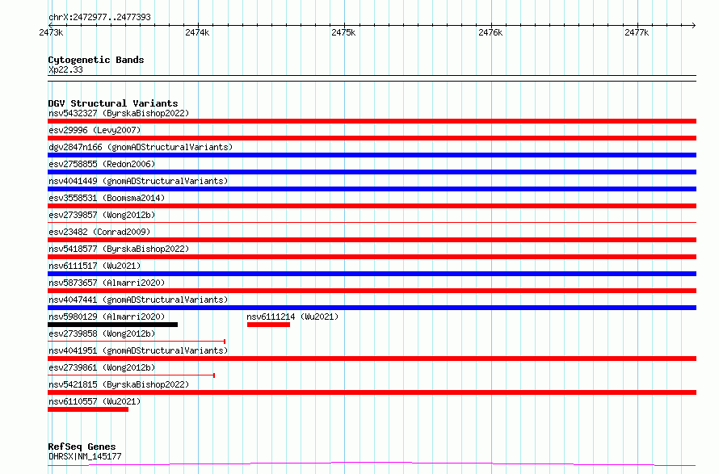
Task: Click the 2474k ruler label
Action: pos(197,32)
